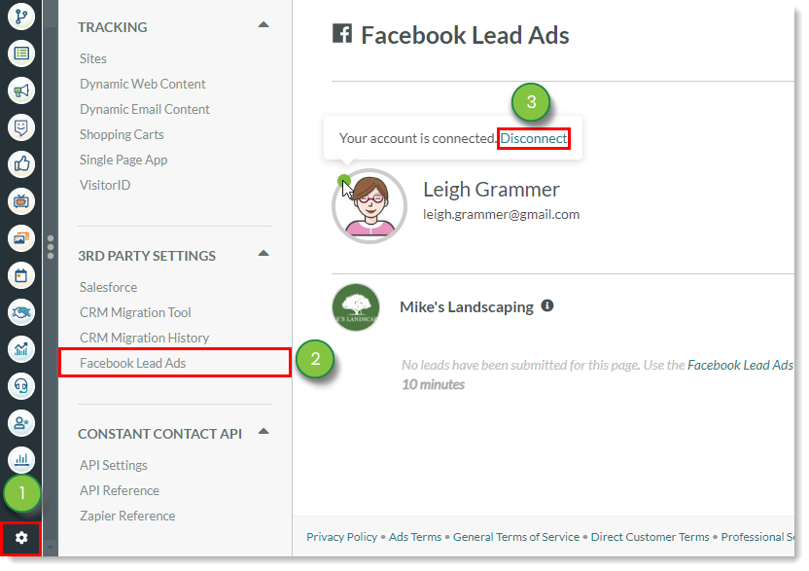809x571 pixels.
Task: Open Dynamic Web Content settings
Action: pyautogui.click(x=142, y=84)
